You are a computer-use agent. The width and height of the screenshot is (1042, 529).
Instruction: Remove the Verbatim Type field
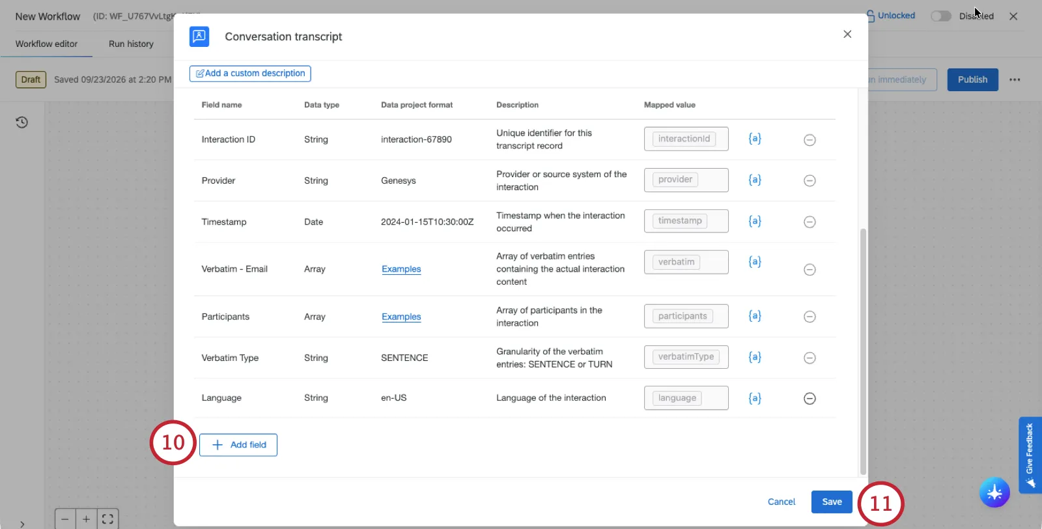point(810,358)
